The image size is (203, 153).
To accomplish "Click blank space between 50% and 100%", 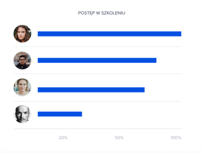I will click(x=147, y=138).
